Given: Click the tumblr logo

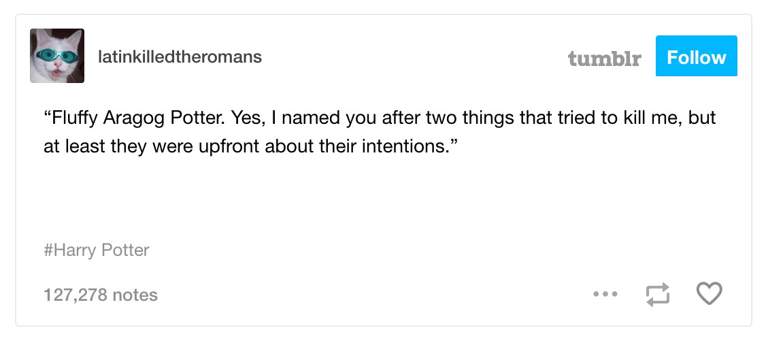Looking at the screenshot, I should coord(604,58).
